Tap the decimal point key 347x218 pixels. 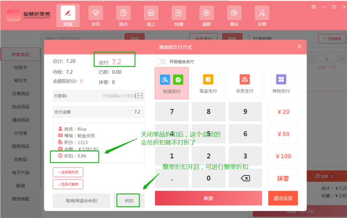point(172,178)
